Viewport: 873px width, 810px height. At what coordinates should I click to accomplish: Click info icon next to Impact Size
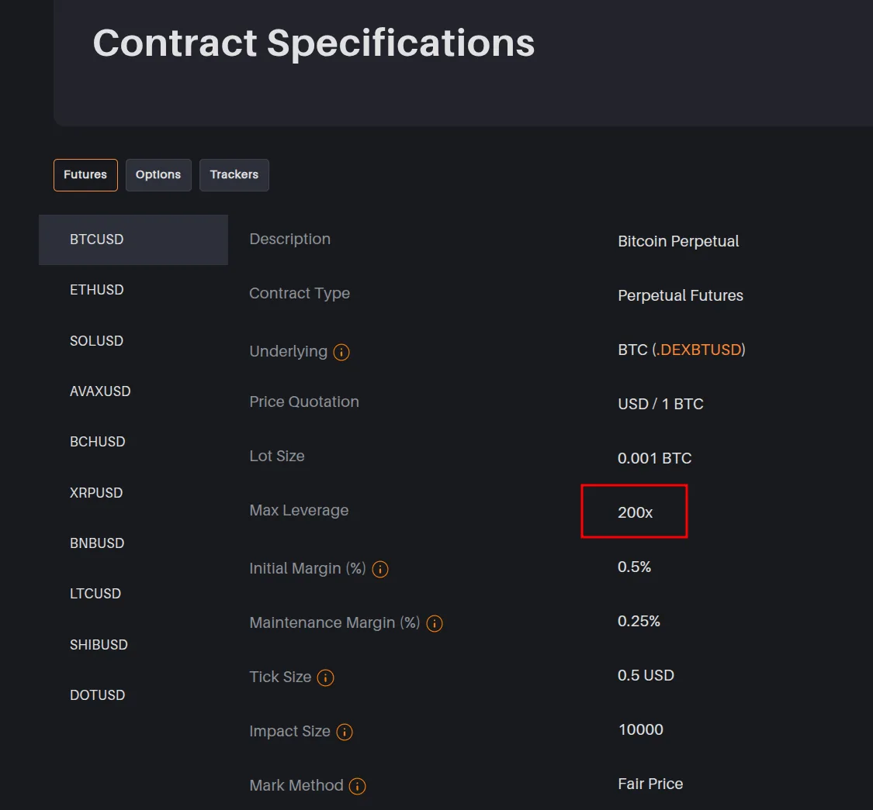(x=345, y=732)
